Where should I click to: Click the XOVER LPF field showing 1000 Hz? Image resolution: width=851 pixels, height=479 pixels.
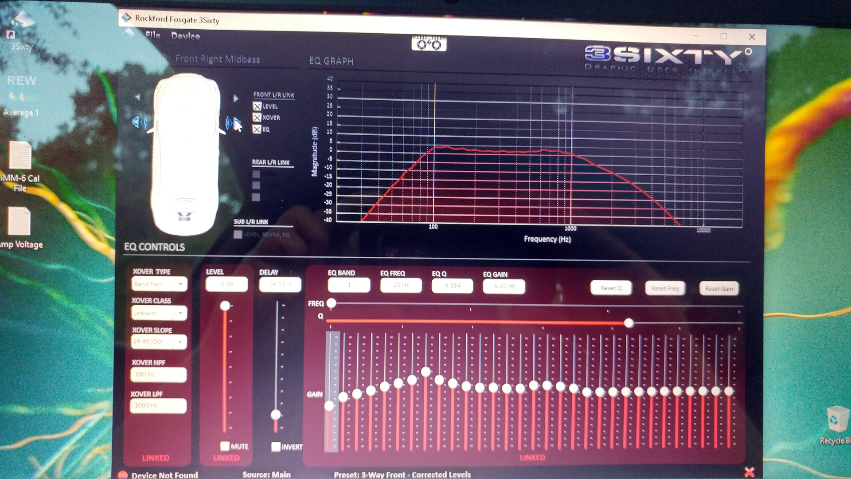[x=158, y=405]
